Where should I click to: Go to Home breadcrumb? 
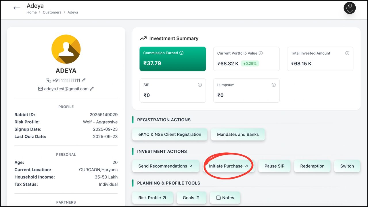(32, 12)
